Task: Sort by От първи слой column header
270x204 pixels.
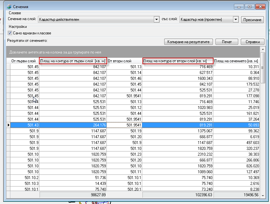Action: click(x=23, y=61)
